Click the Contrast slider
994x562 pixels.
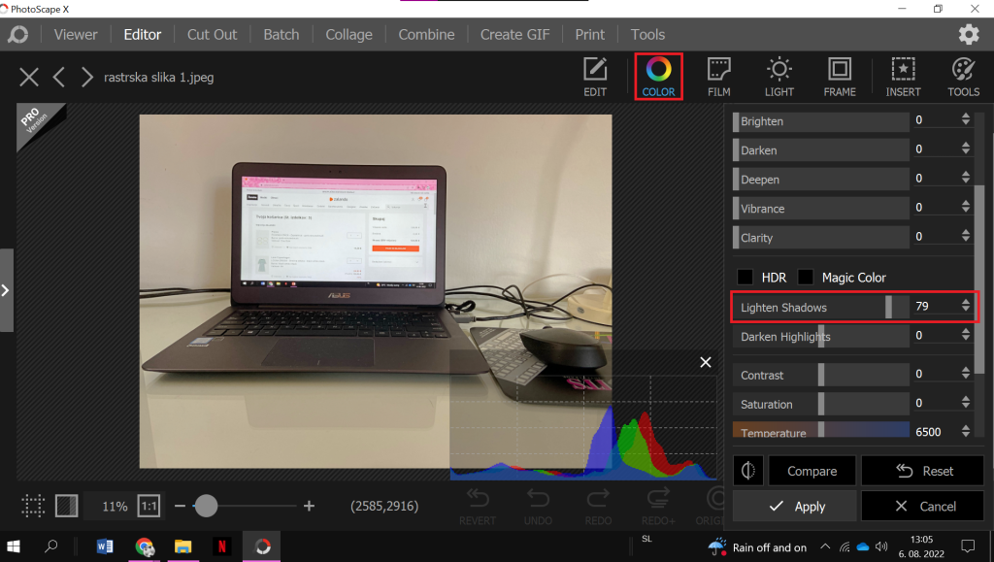[x=821, y=375]
